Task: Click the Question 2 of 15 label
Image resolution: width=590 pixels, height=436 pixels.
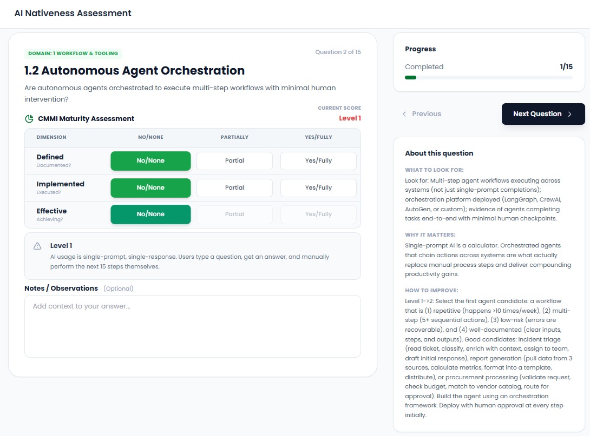Action: point(338,52)
